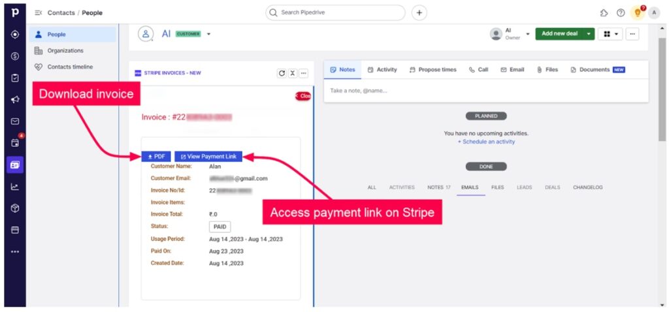The image size is (669, 312).
Task: Select the Documents tab
Action: [x=597, y=69]
